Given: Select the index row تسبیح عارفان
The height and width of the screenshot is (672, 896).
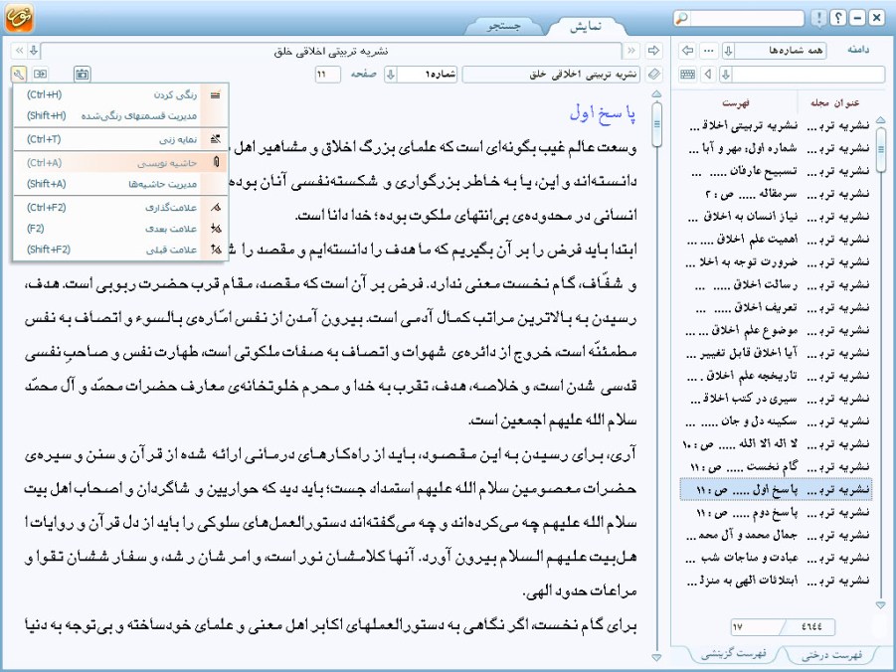Looking at the screenshot, I should (776, 171).
